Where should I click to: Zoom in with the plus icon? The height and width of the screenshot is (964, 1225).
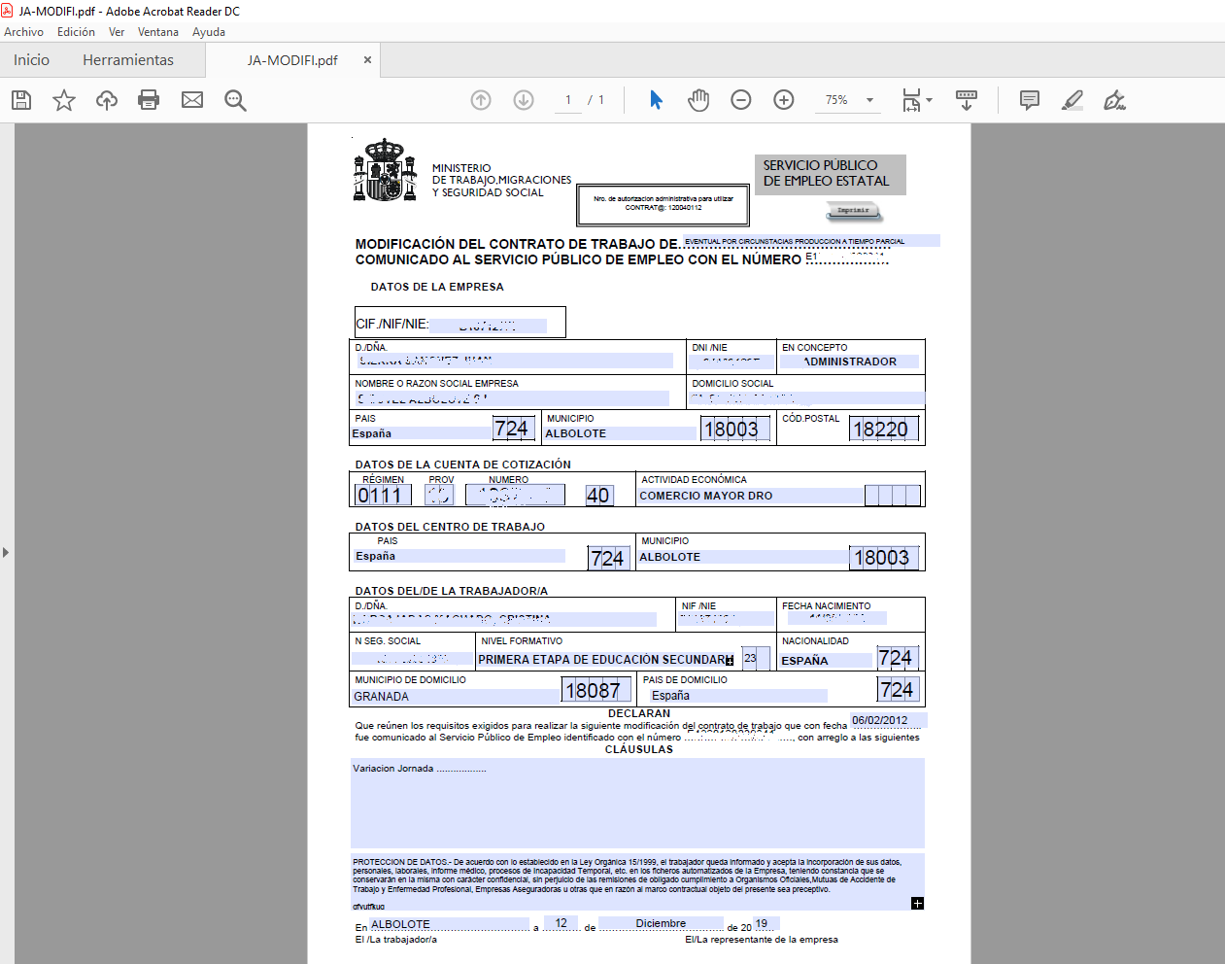784,100
